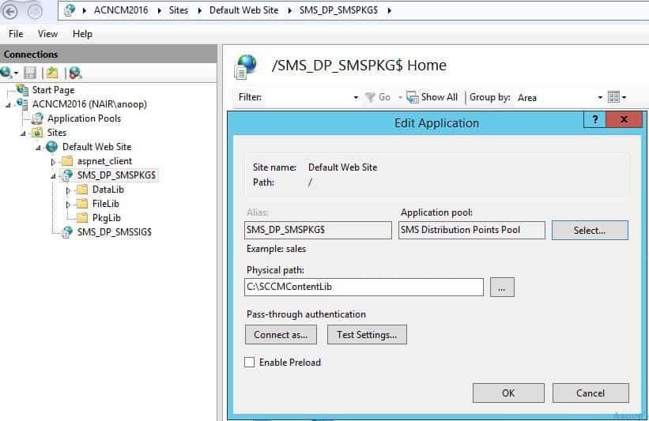Viewport: 649px width, 421px height.
Task: Click the Back navigation arrow
Action: (x=10, y=11)
